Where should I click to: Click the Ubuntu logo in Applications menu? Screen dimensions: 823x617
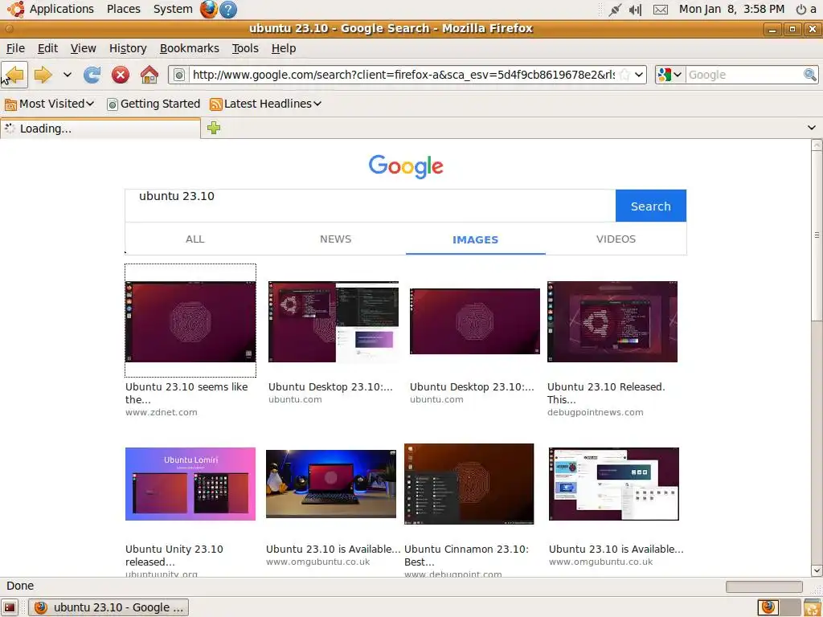16,9
